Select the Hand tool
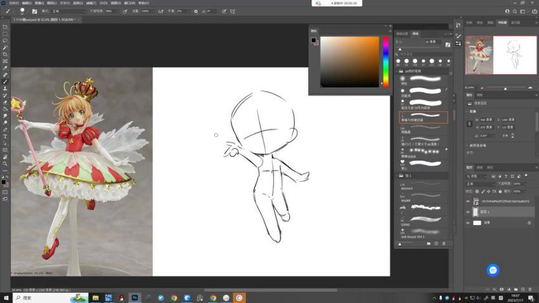This screenshot has width=539, height=303. click(x=5, y=157)
